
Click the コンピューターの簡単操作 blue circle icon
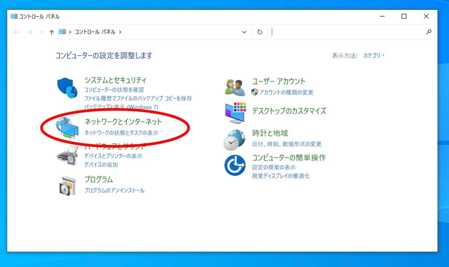tap(235, 165)
